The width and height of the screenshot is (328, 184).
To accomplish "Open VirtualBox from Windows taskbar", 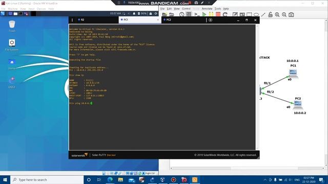I will click(x=162, y=179).
